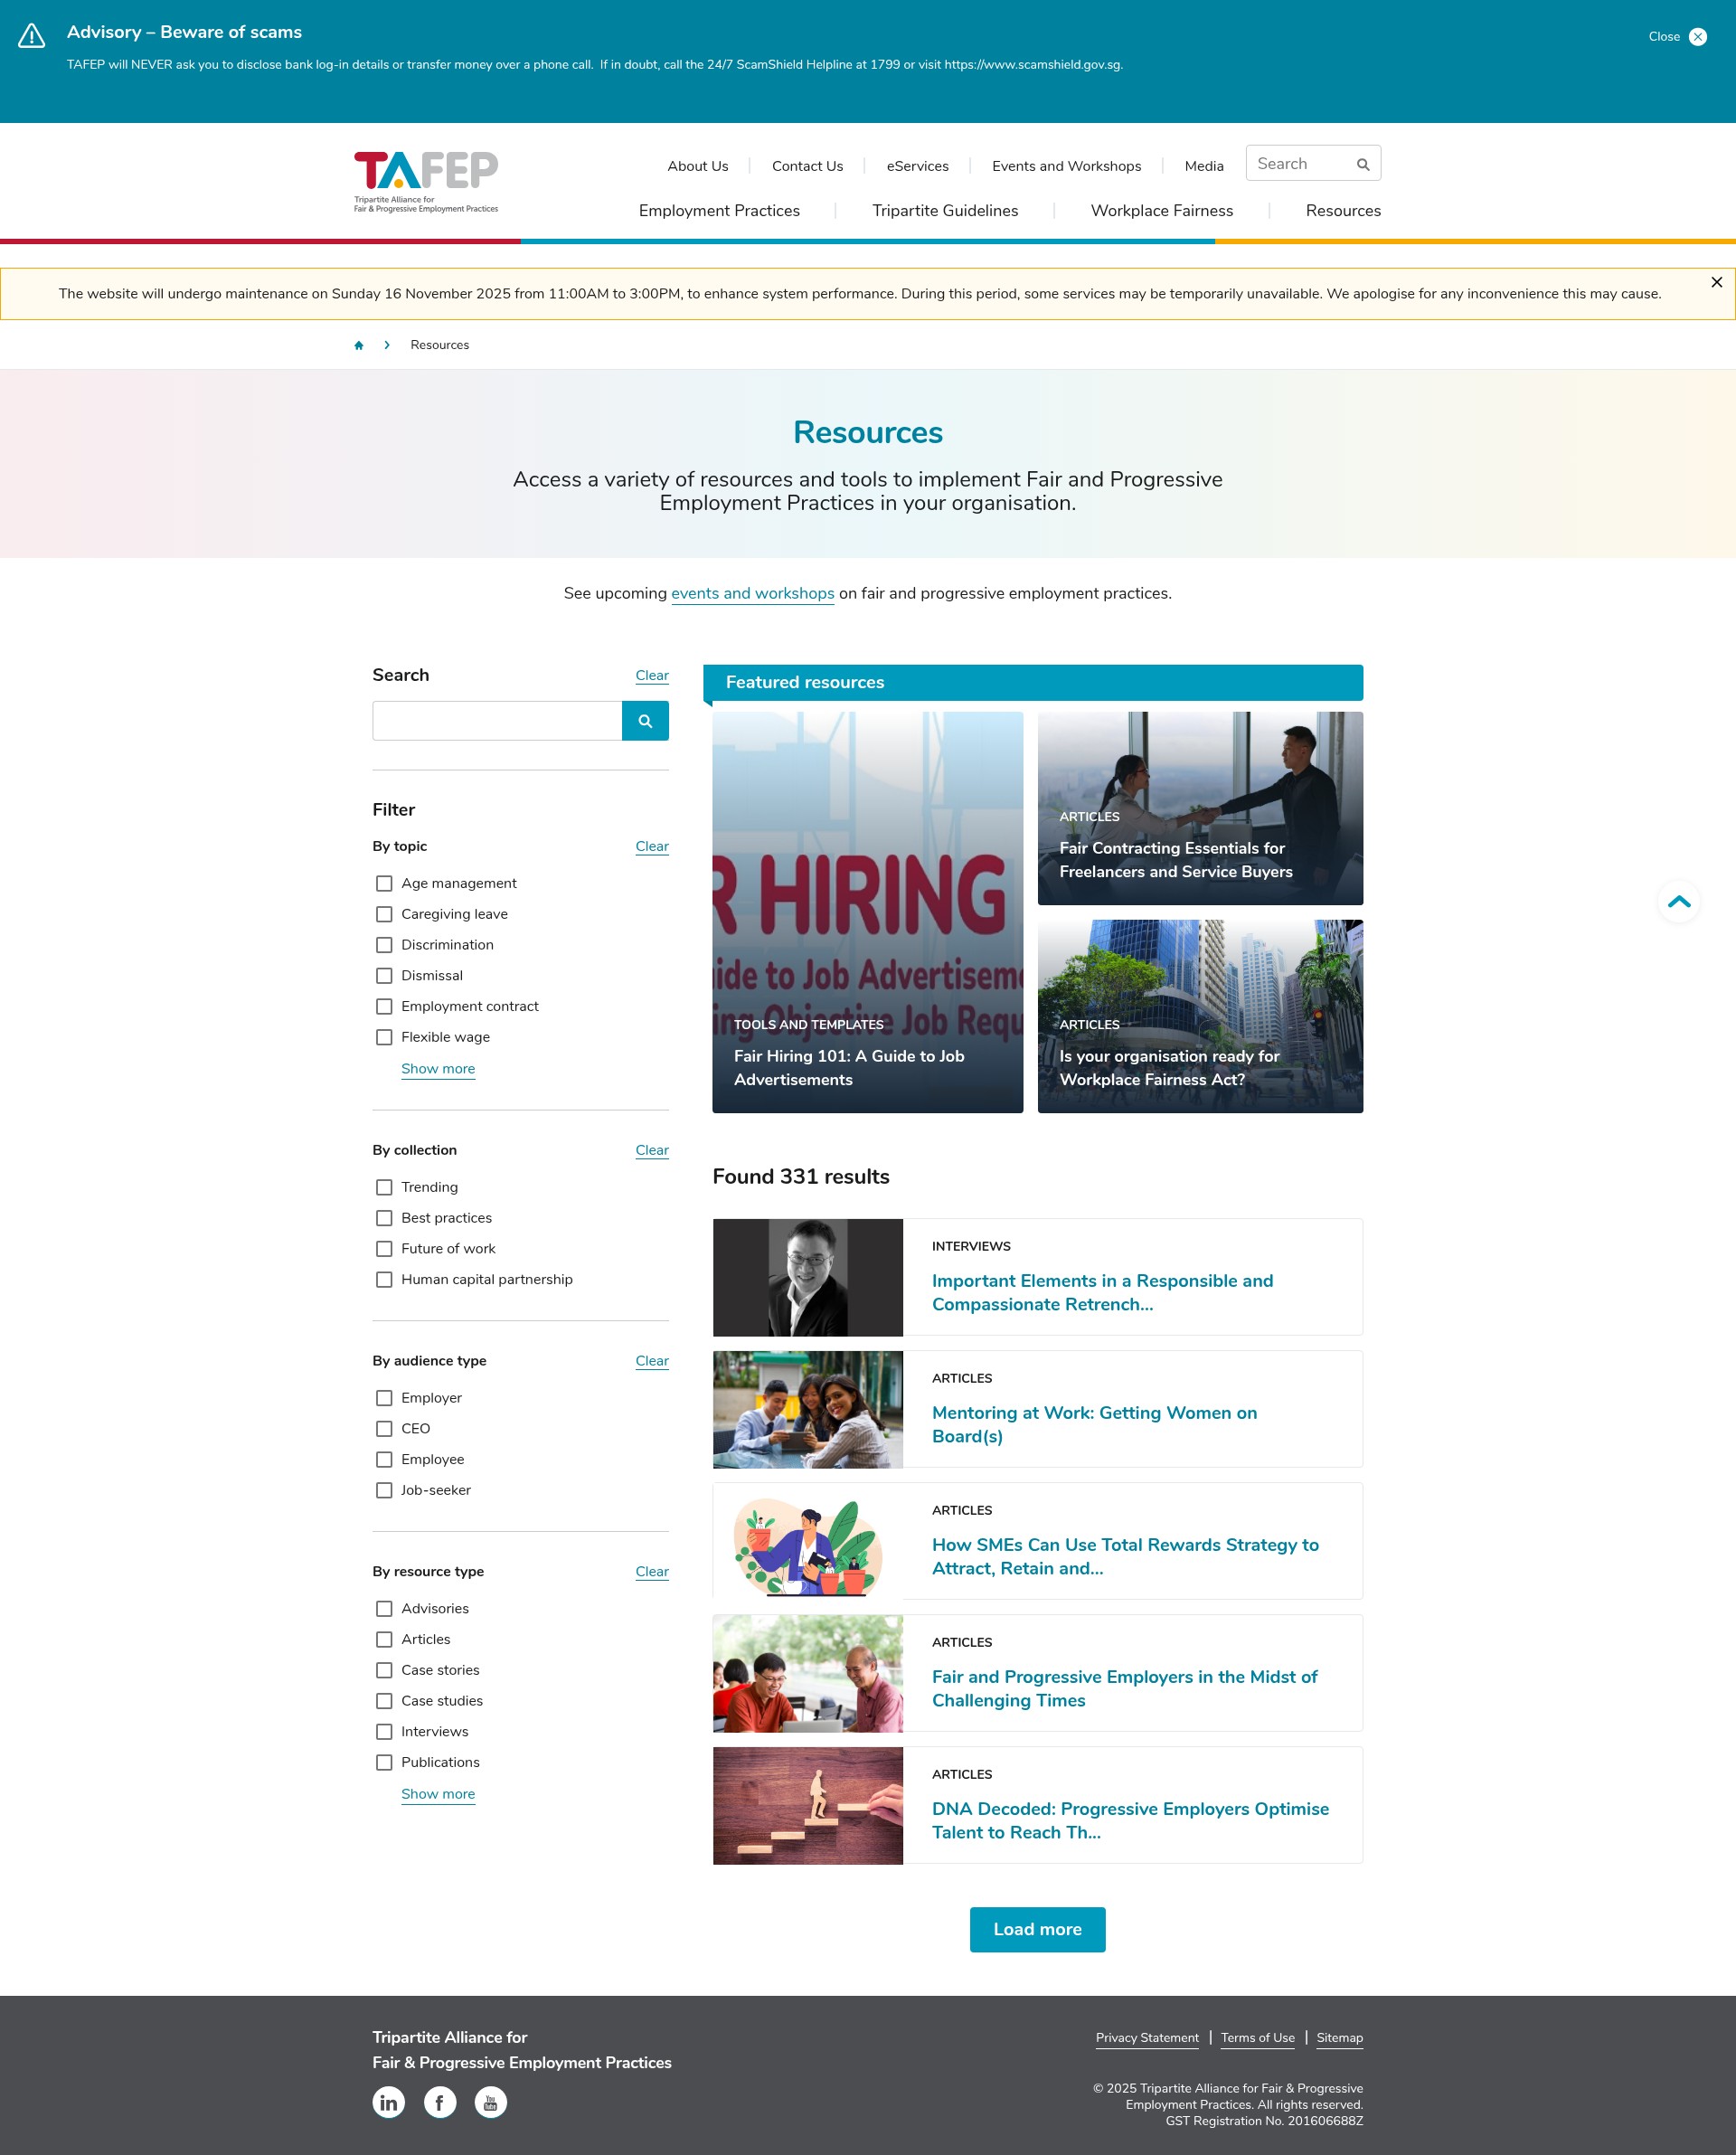Open How SMEs Can Use Total Rewards
This screenshot has height=2155, width=1736.
coord(1125,1556)
